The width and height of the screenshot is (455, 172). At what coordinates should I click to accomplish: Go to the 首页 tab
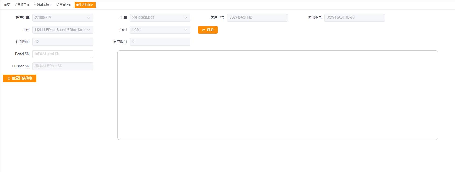[x=7, y=5]
